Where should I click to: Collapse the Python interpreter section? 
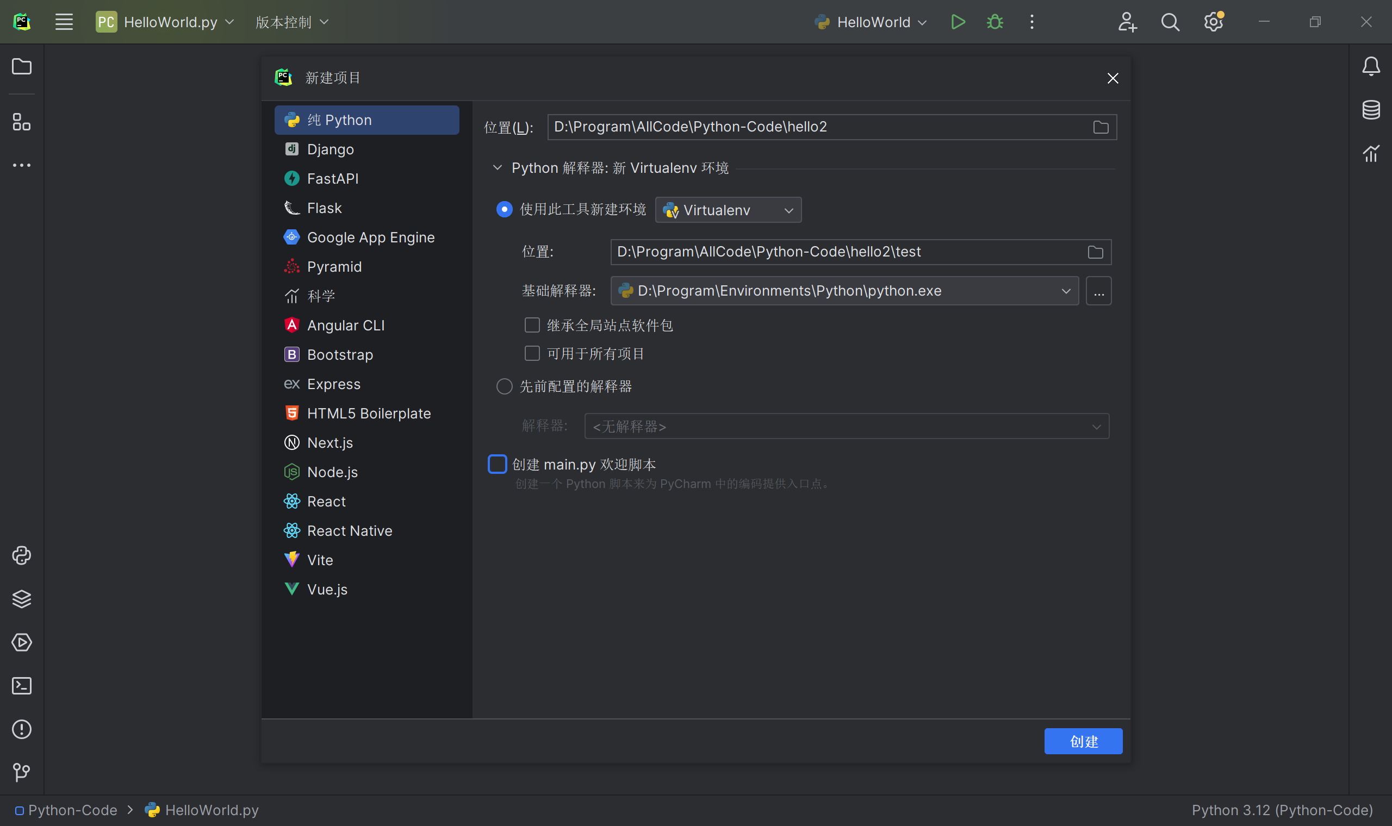[497, 168]
